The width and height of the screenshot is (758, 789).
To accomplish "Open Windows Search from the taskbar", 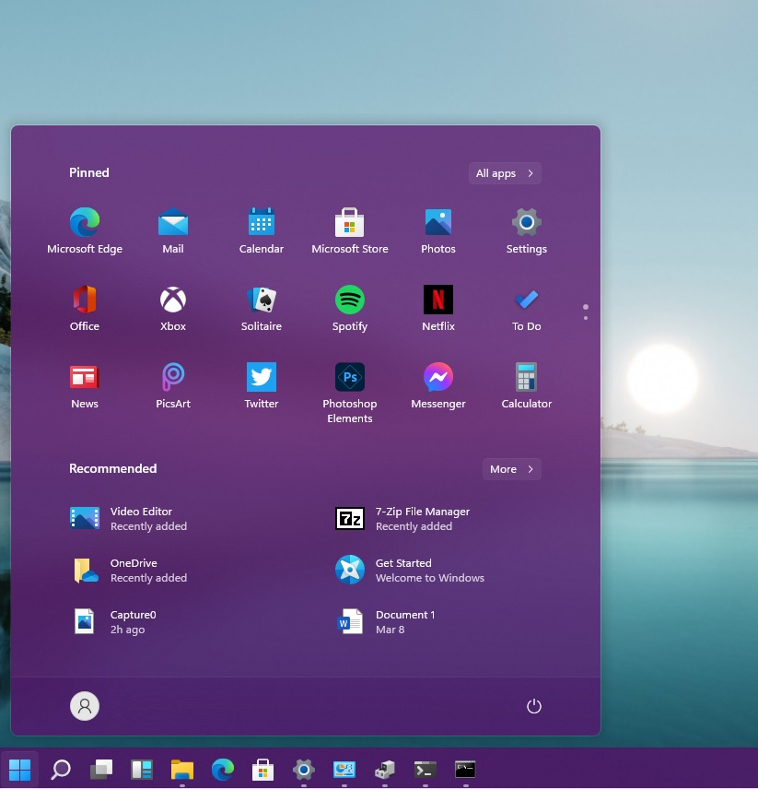I will click(x=61, y=769).
